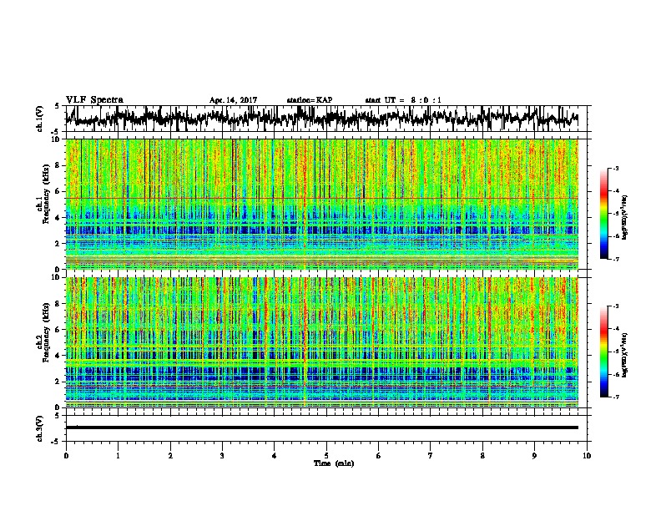
Task: Click the "-7" label on ch.1 color bar
Action: [615, 259]
